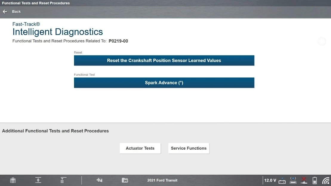Image resolution: width=331 pixels, height=186 pixels.
Task: Click the disconnected device red X icon
Action: [x=304, y=180]
